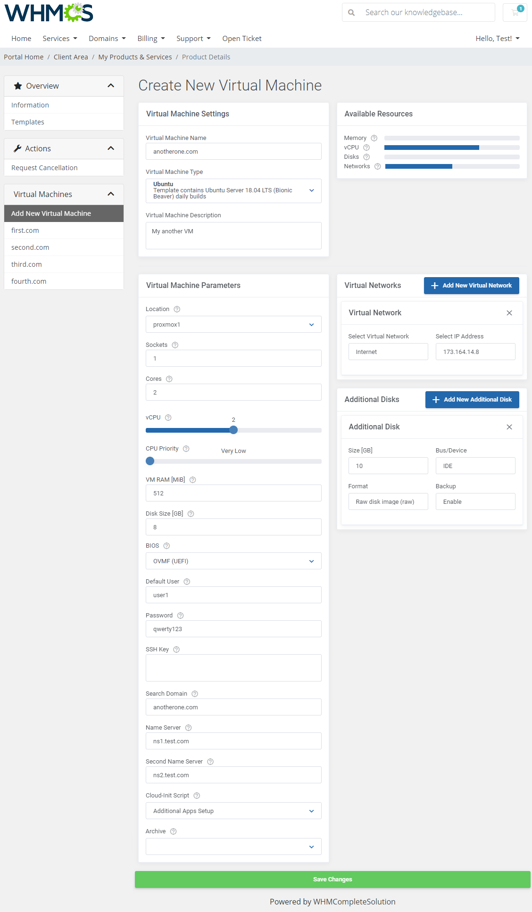Screen dimensions: 532x912
Task: Click the SSH Key text area
Action: [x=233, y=668]
